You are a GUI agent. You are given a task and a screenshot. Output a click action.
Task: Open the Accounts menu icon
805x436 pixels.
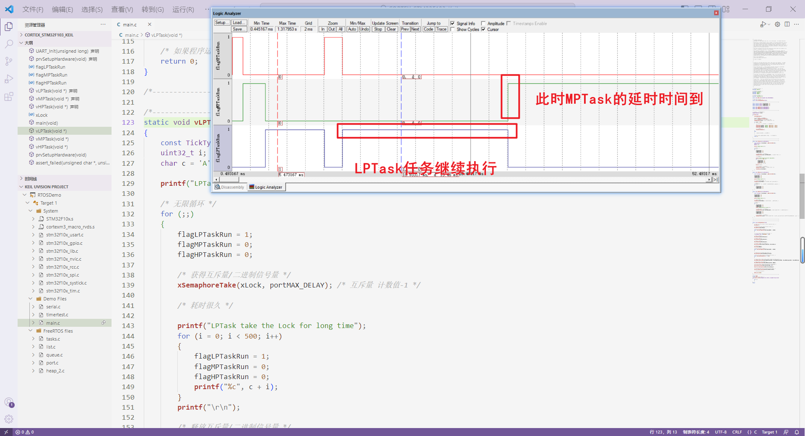9,403
